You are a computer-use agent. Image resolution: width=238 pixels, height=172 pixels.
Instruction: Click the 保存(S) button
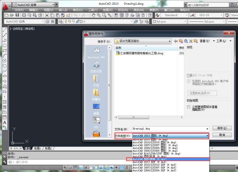pos(222,128)
